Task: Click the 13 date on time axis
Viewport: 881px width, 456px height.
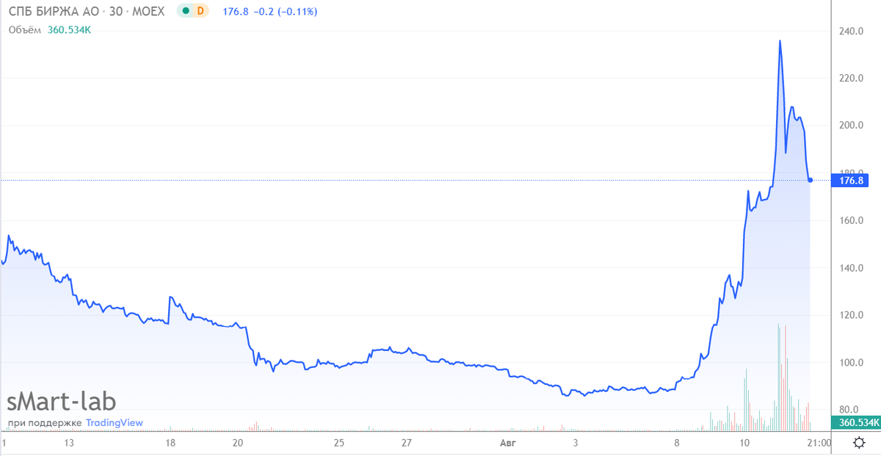Action: click(x=70, y=443)
